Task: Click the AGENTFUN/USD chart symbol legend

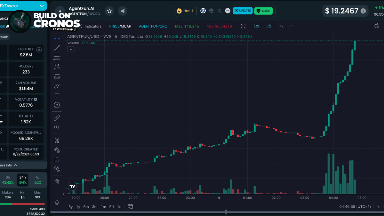Action: click(x=105, y=36)
